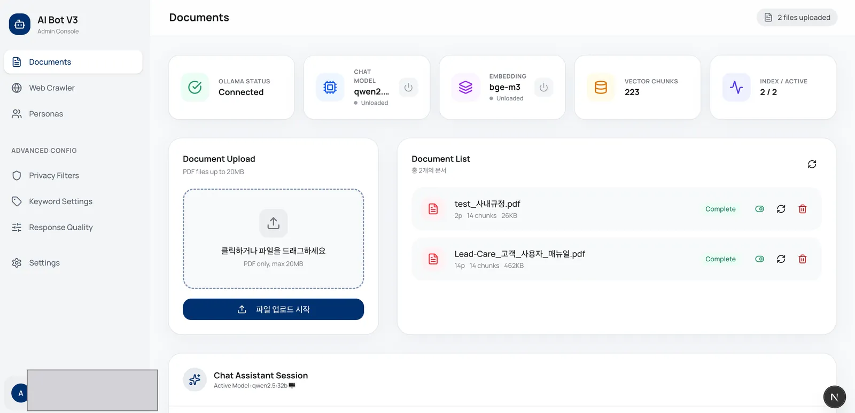855x413 pixels.
Task: Select Lead-Care_고객_사용자_매뉴얼.pdf file name
Action: point(520,254)
